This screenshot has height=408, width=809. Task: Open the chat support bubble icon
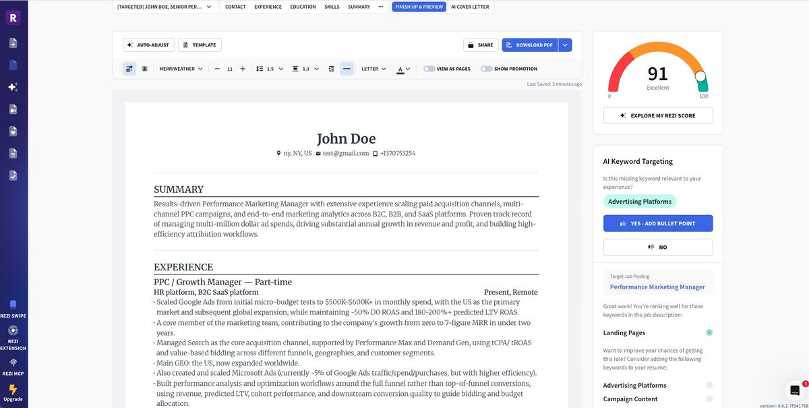click(x=795, y=390)
